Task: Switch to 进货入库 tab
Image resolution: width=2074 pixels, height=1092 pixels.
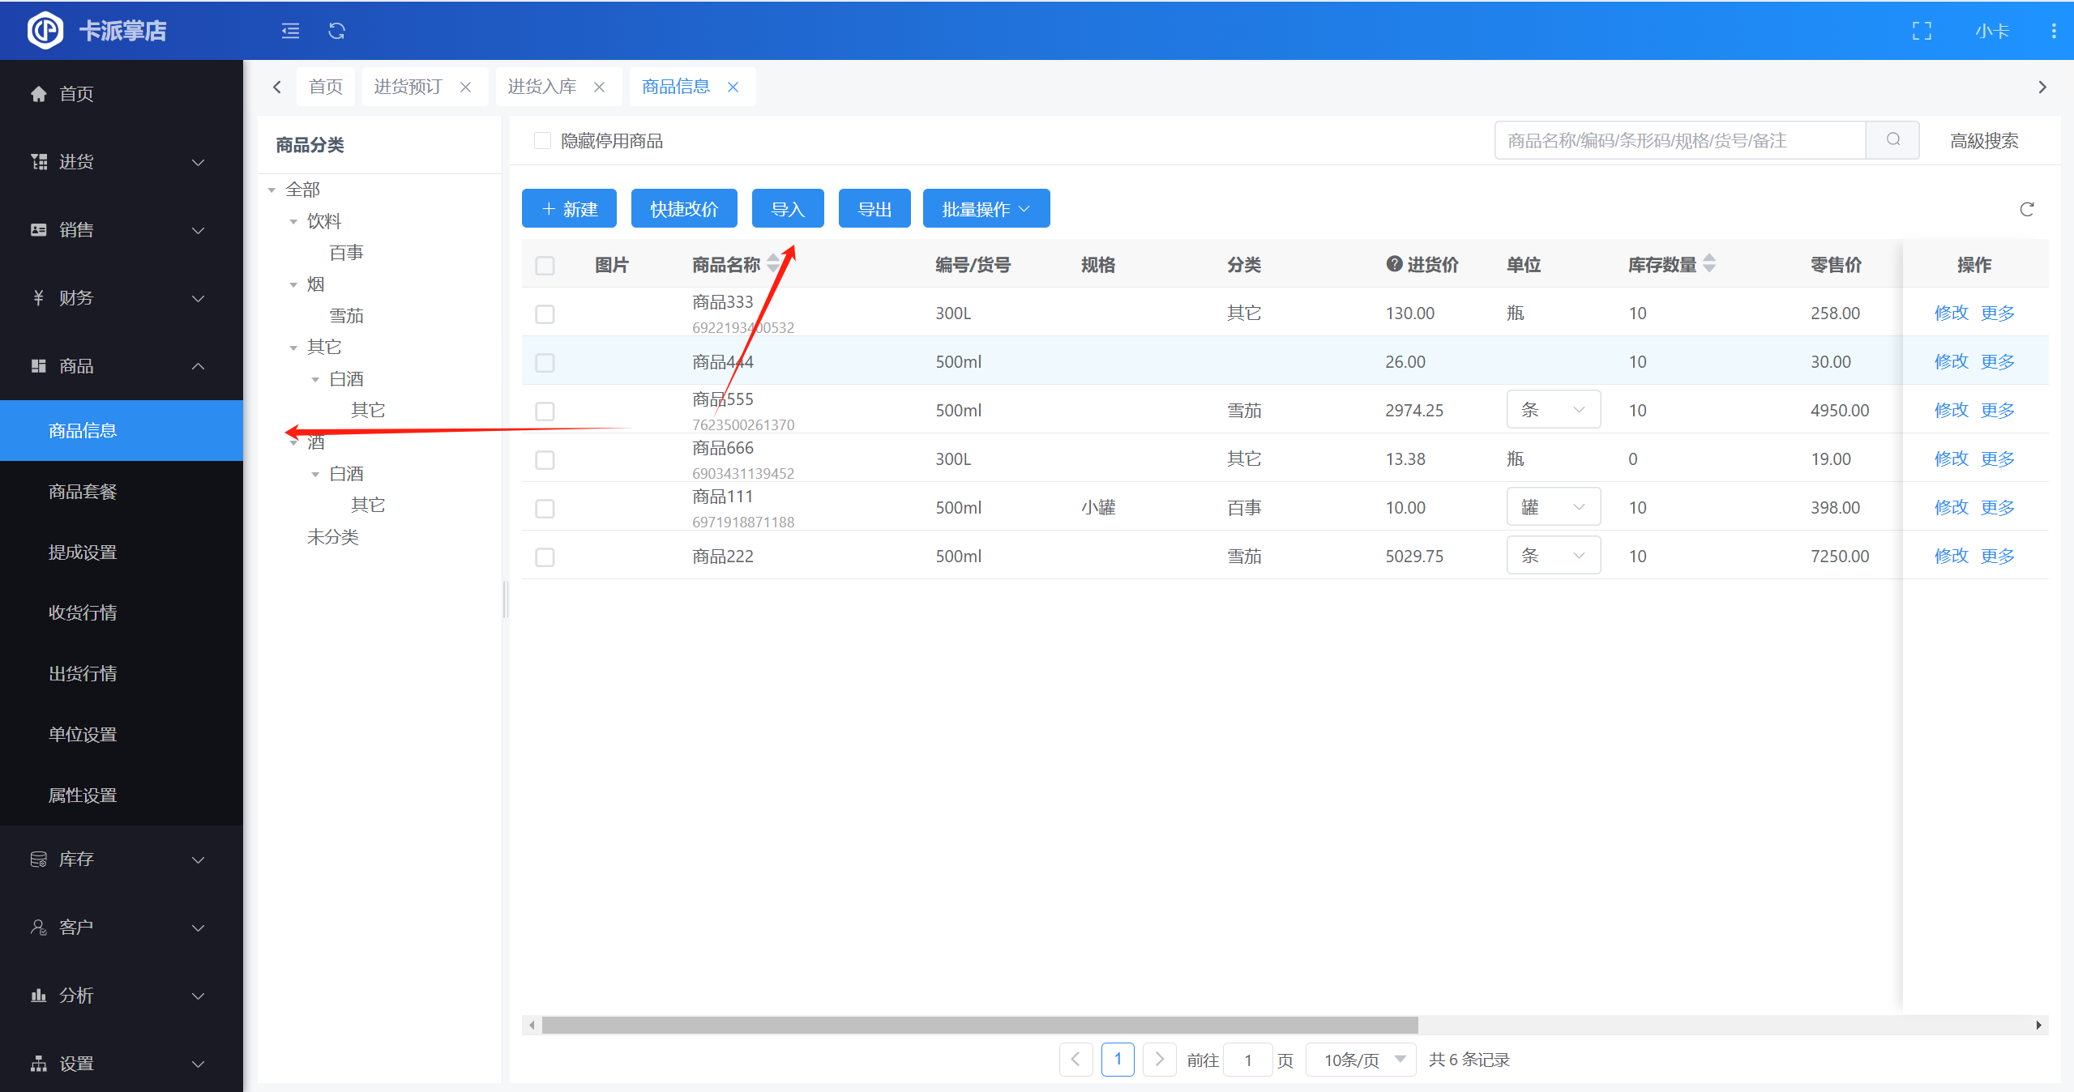Action: [x=541, y=87]
